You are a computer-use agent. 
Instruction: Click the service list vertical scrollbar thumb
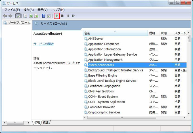pyautogui.click(x=188, y=38)
